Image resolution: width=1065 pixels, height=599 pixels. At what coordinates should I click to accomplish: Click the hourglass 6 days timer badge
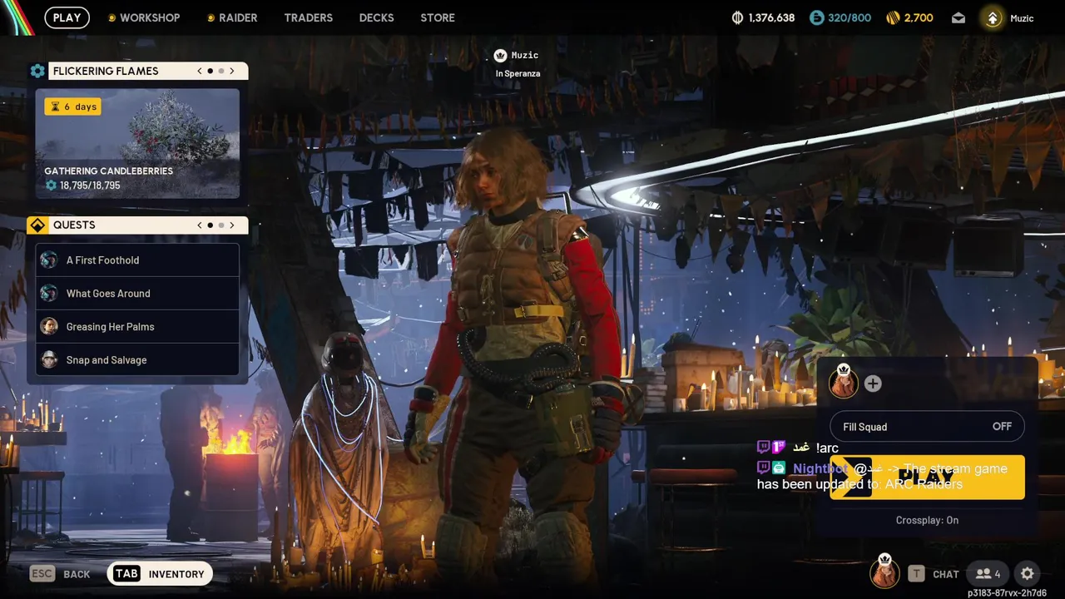[72, 106]
